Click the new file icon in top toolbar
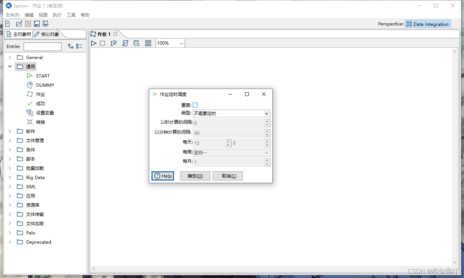The height and width of the screenshot is (278, 464). (7, 24)
